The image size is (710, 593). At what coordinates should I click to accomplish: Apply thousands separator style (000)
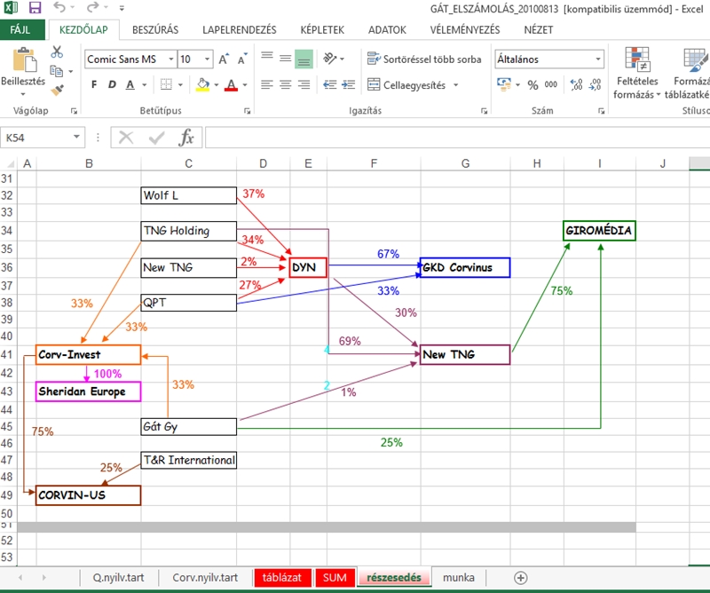[551, 84]
